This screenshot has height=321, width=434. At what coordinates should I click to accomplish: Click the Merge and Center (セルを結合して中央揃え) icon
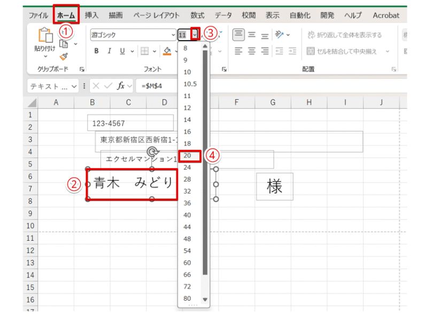(x=310, y=51)
